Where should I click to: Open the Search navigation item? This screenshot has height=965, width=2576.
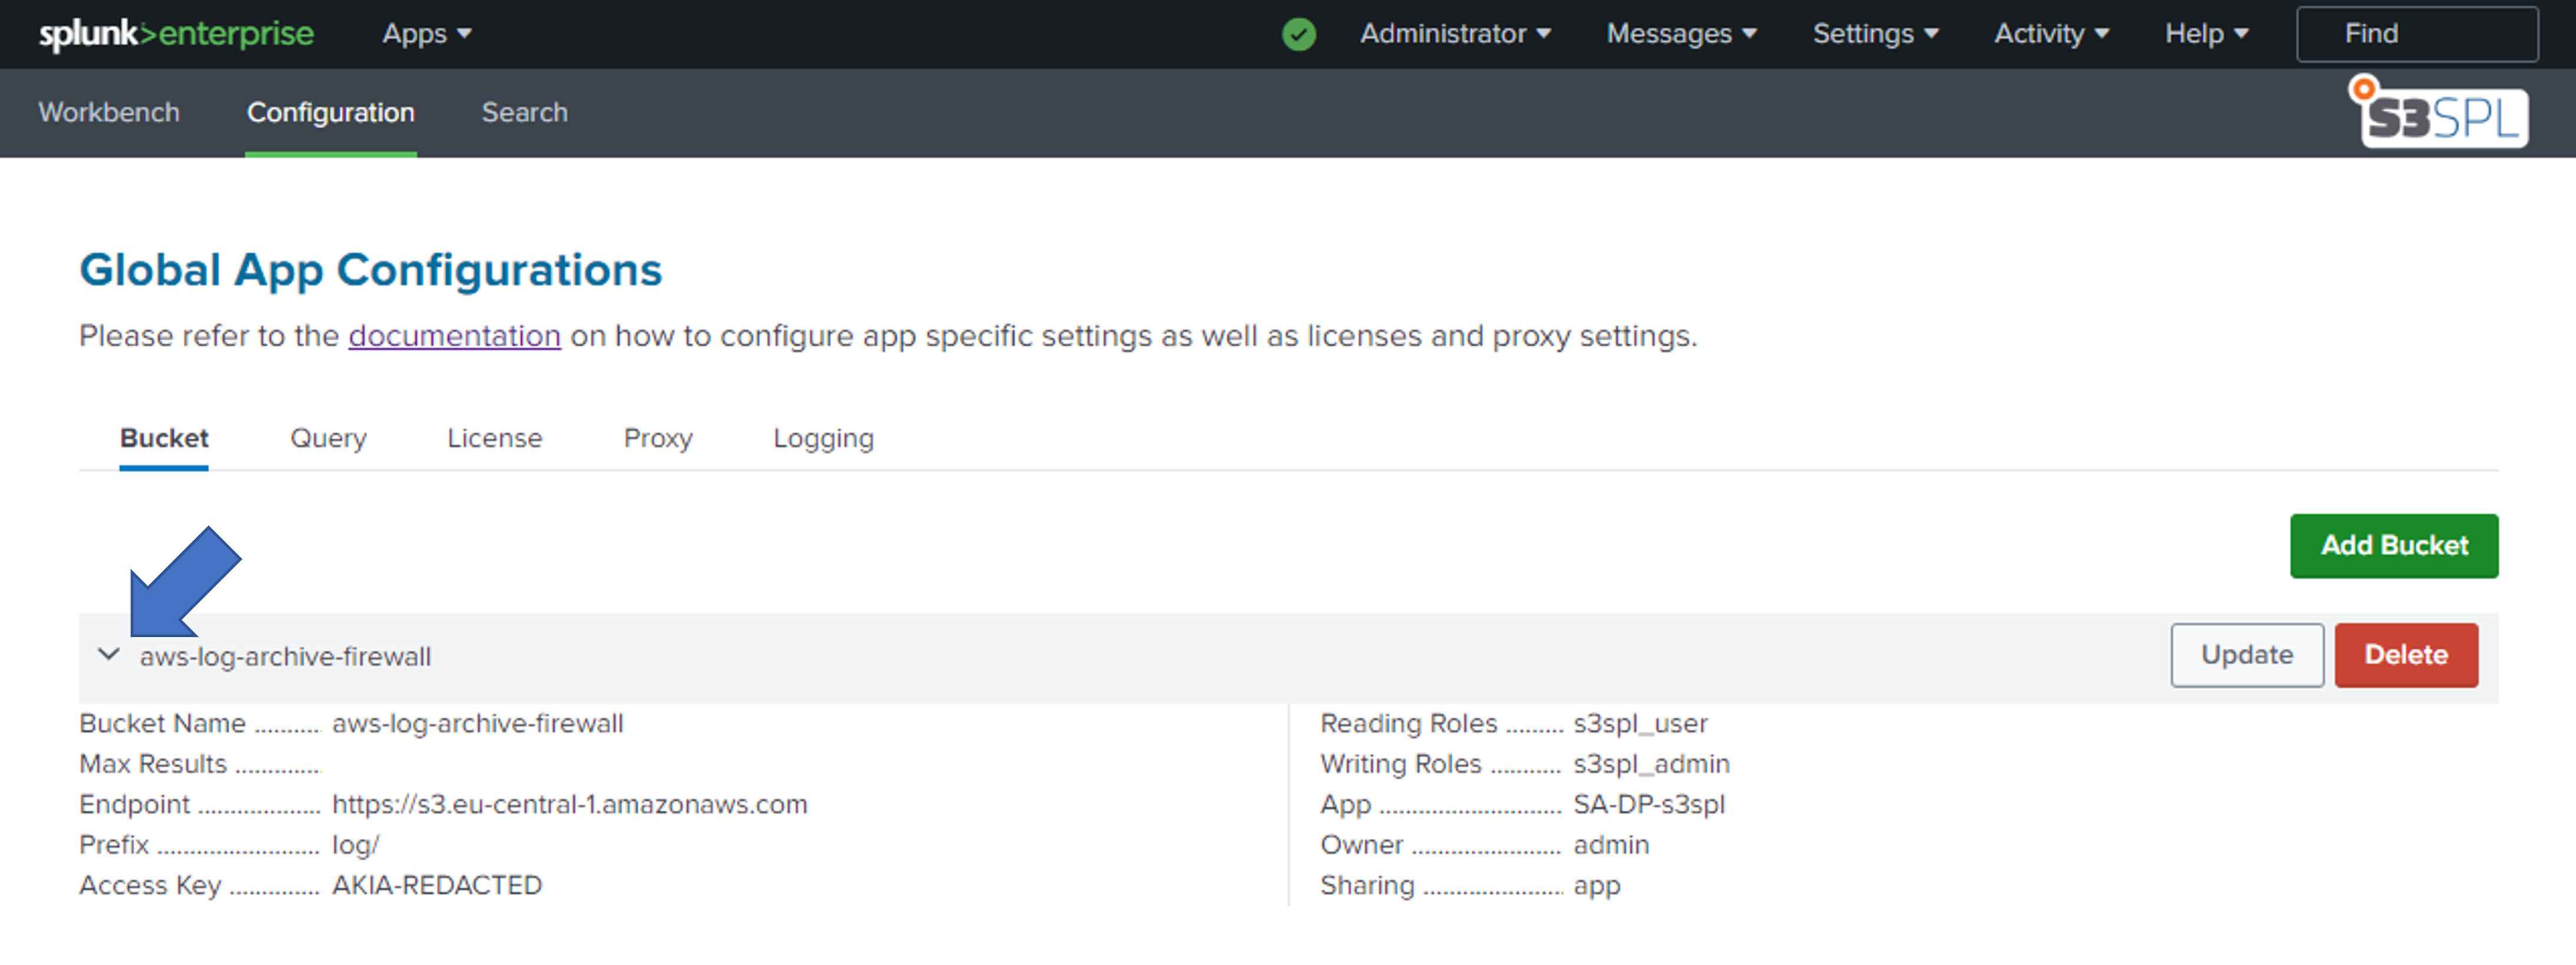coord(524,113)
